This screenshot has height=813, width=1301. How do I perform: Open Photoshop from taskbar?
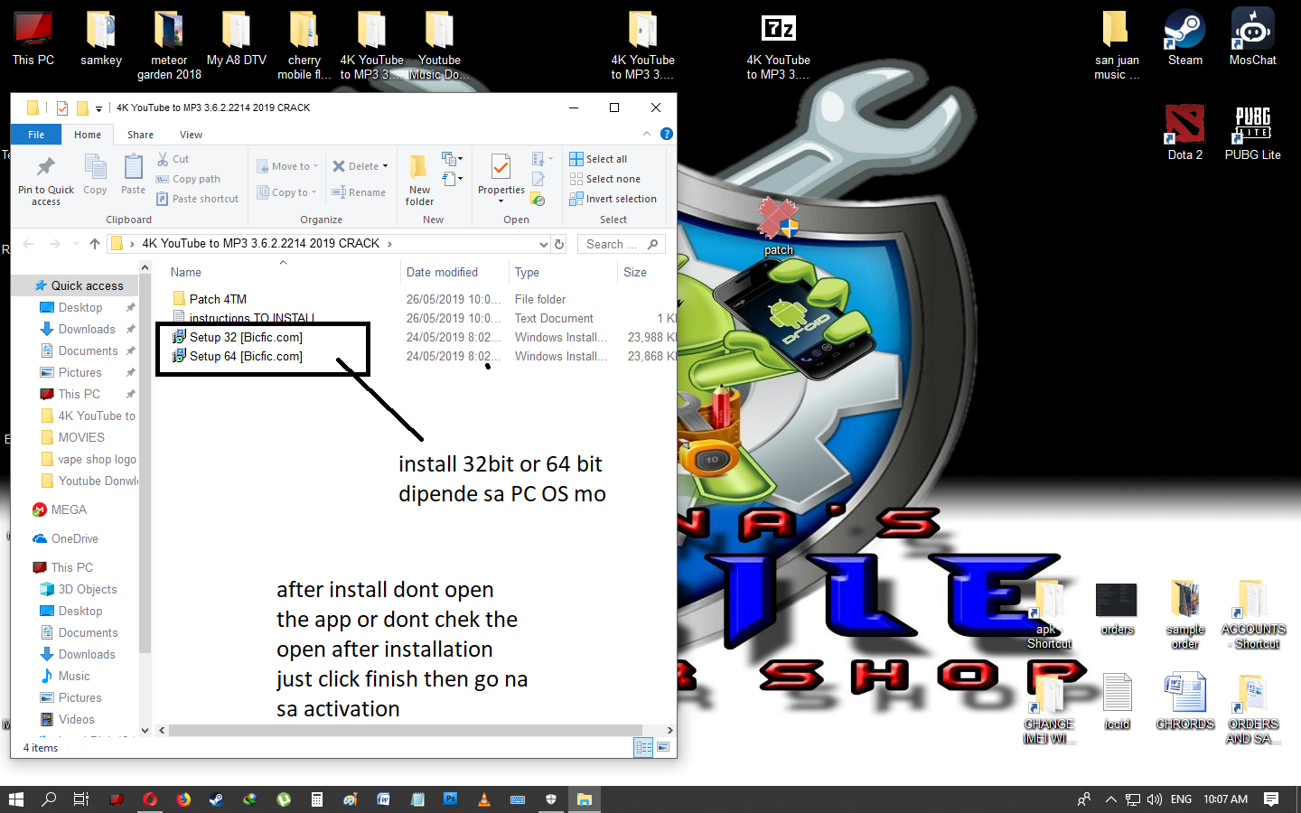451,799
